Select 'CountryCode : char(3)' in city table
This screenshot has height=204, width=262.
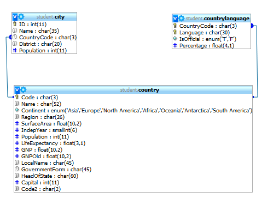click(48, 38)
